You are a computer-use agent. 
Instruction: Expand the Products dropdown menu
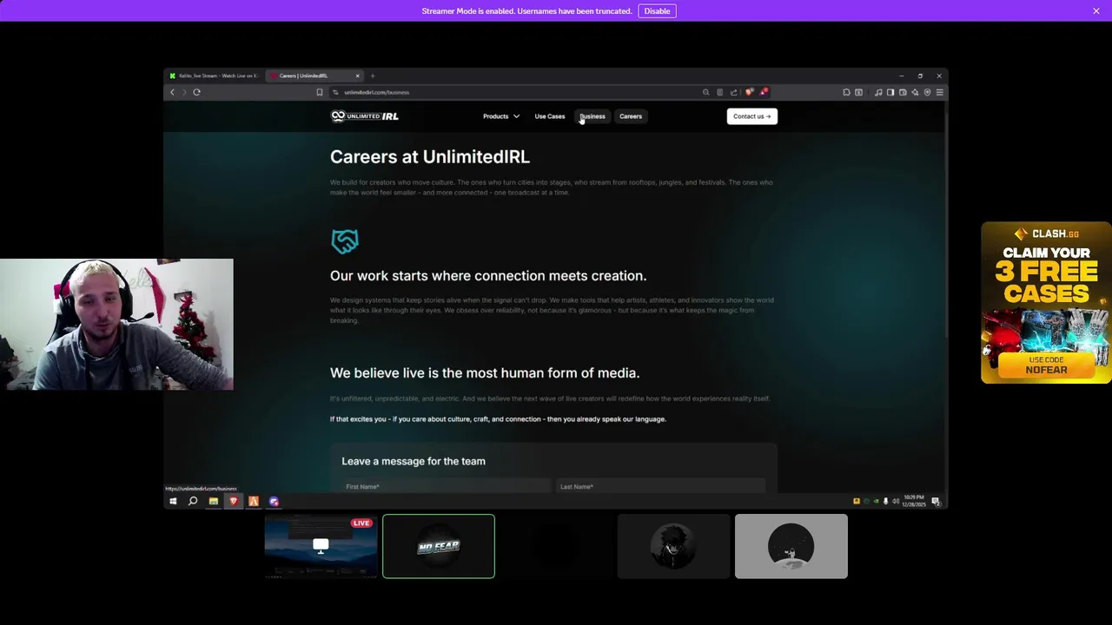(501, 116)
